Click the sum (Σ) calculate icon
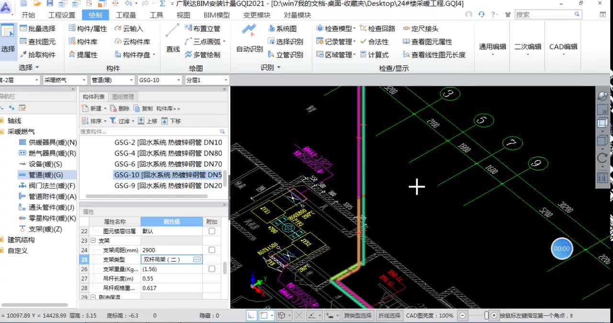The image size is (613, 323). [163, 3]
